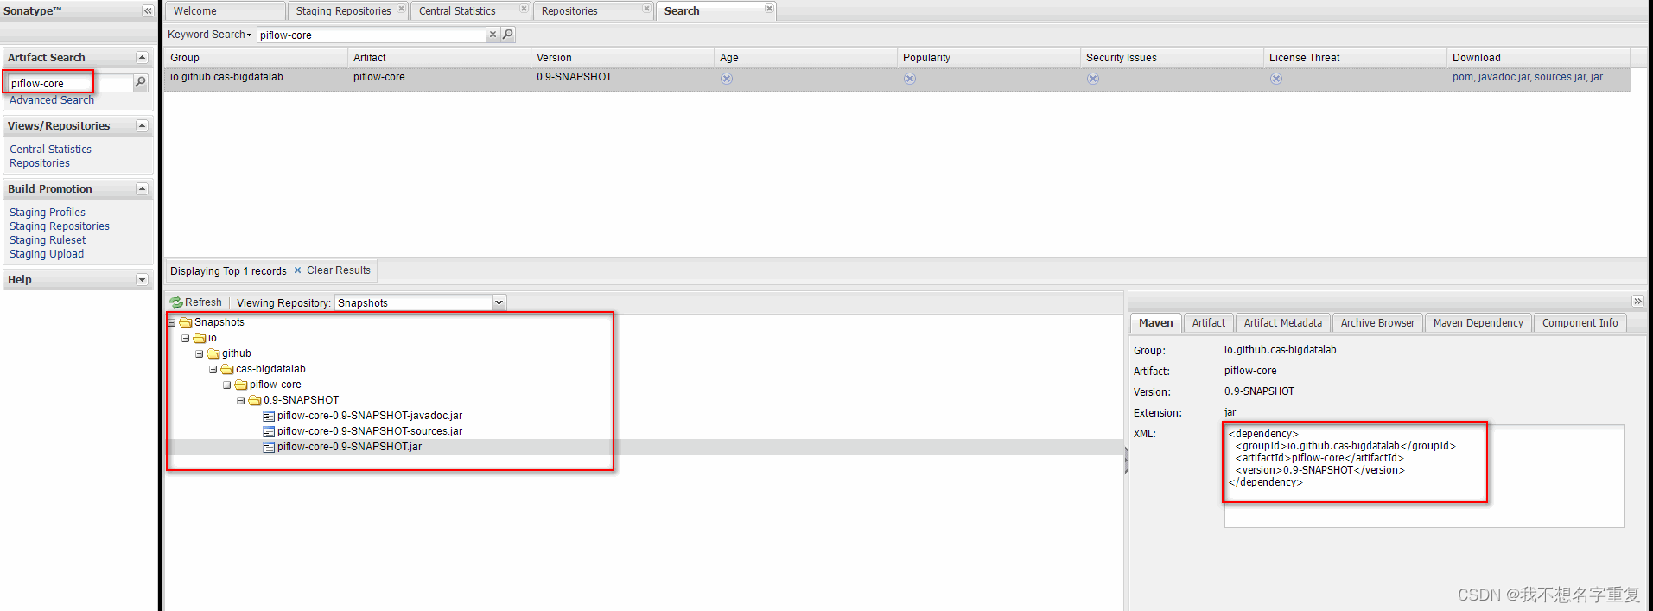1653x611 pixels.
Task: Open the Component Info tab
Action: click(1580, 323)
